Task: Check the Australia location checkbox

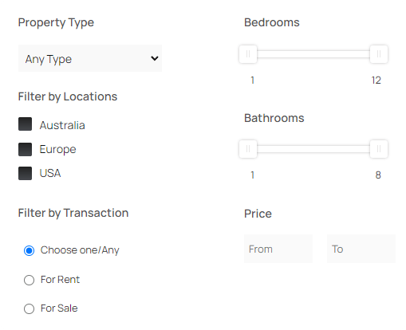Action: [25, 124]
